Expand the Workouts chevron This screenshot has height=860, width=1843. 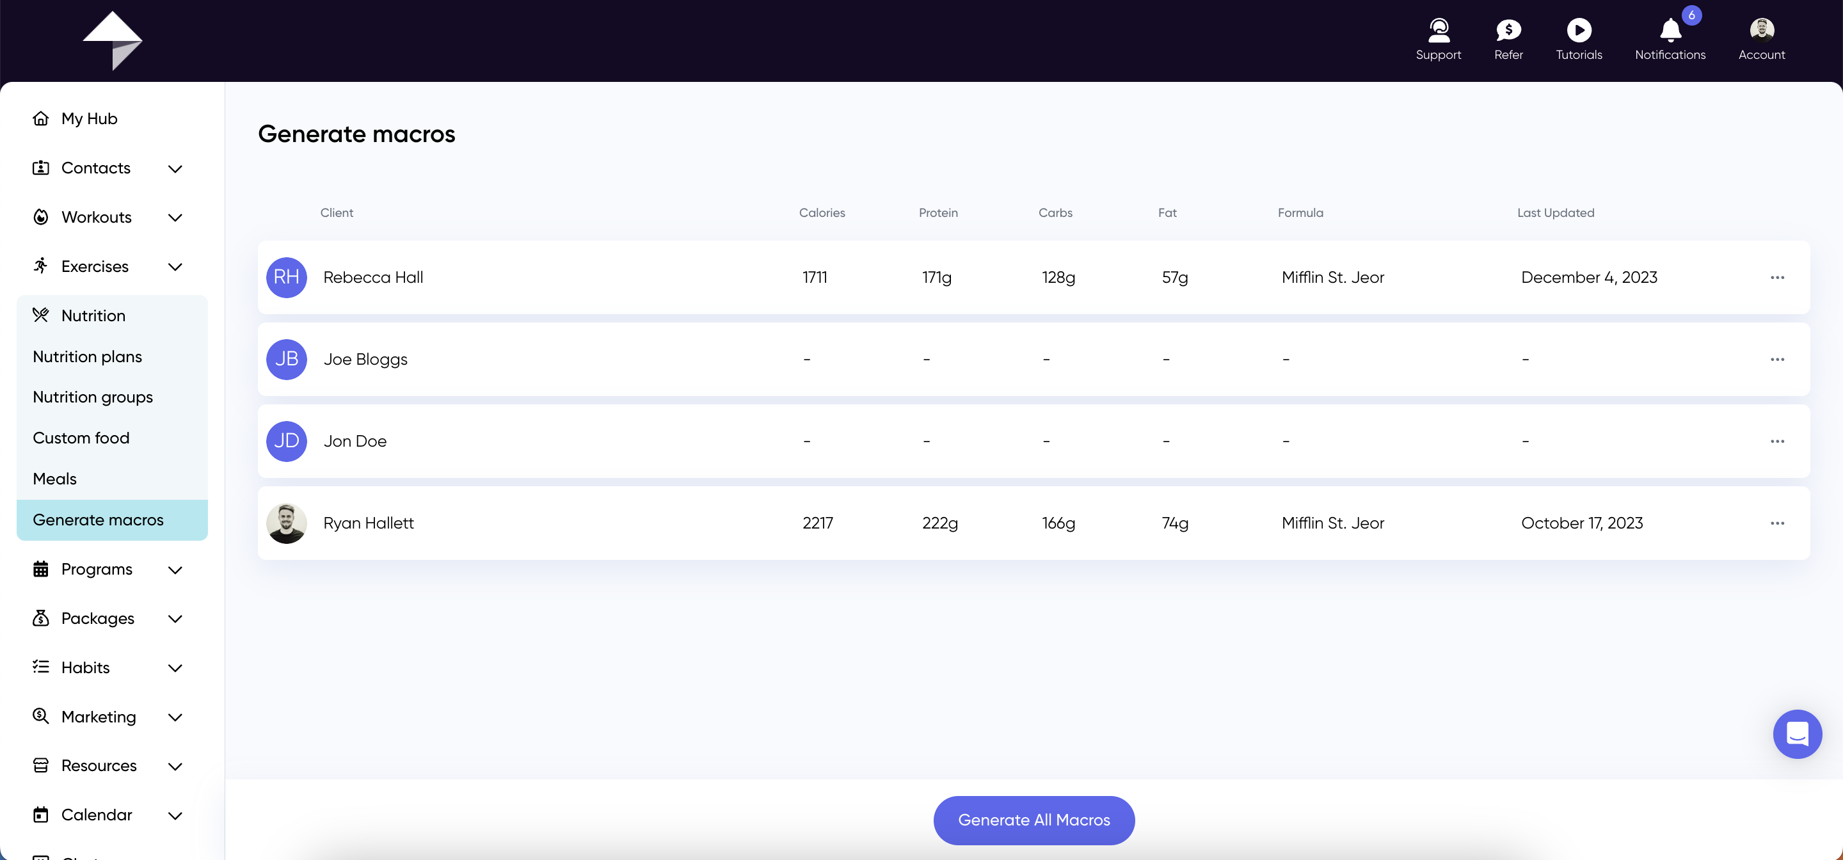coord(175,218)
